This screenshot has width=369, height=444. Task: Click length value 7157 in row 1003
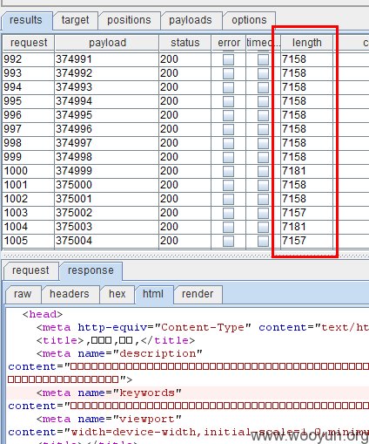point(294,213)
